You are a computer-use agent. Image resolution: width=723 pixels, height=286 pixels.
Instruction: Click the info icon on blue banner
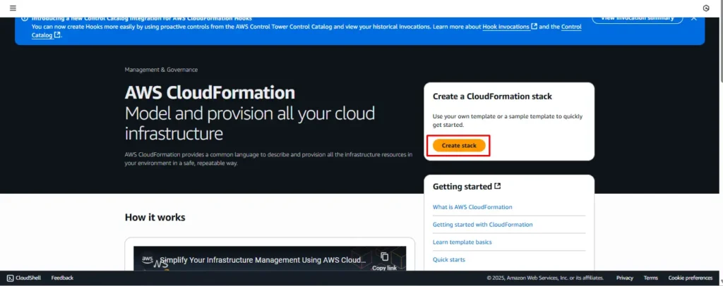(25, 18)
